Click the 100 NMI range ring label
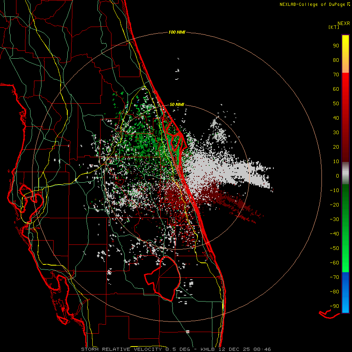Screen dimensions: 352x352 point(177,32)
